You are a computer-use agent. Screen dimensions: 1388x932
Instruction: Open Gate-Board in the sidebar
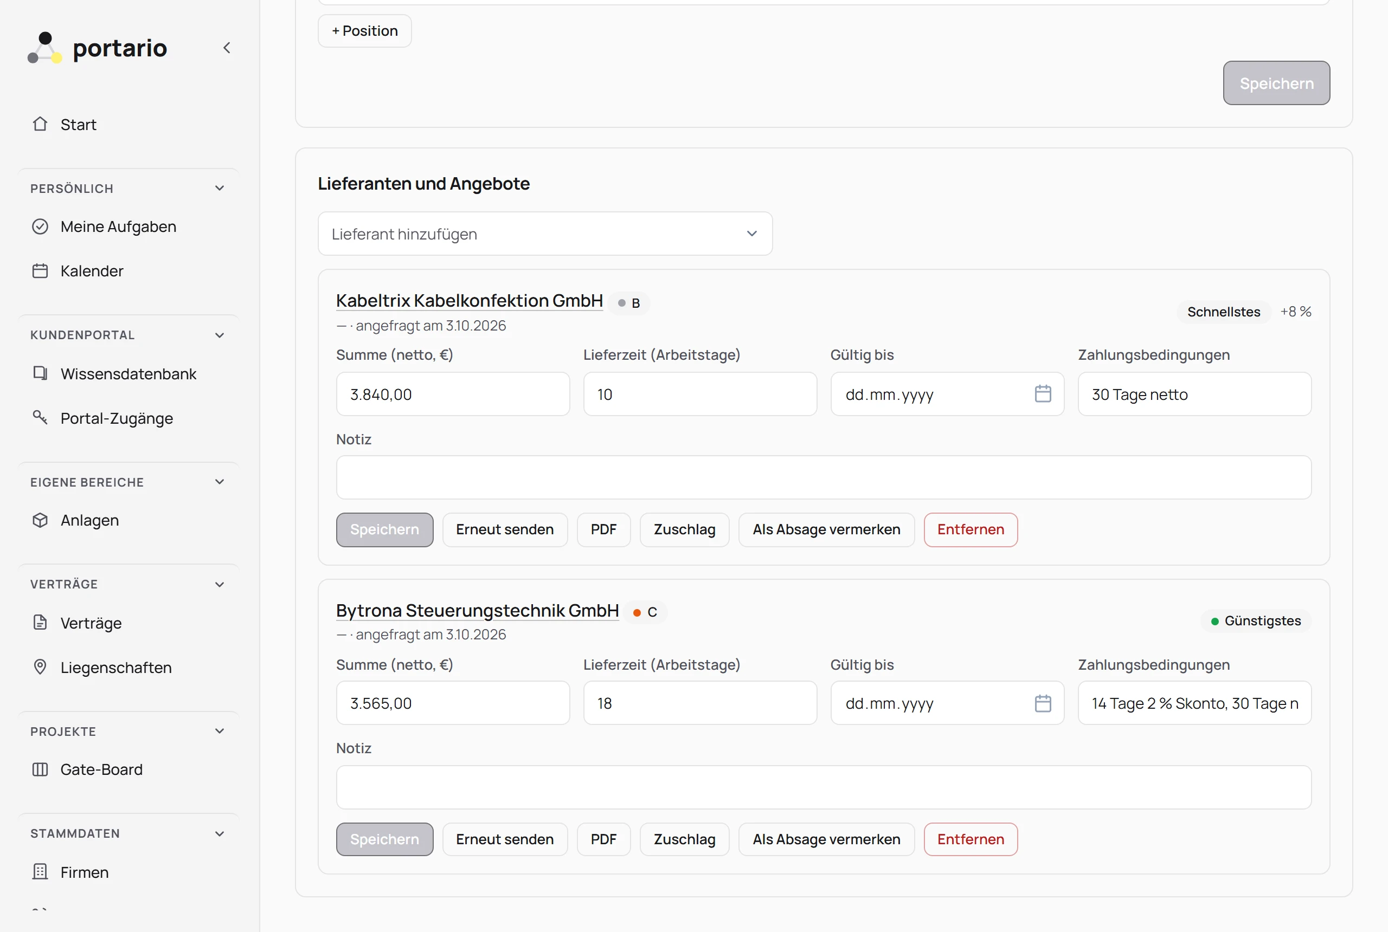[102, 770]
